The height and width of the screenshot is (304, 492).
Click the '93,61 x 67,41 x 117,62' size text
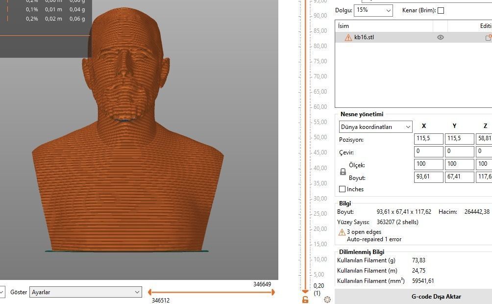(x=404, y=212)
